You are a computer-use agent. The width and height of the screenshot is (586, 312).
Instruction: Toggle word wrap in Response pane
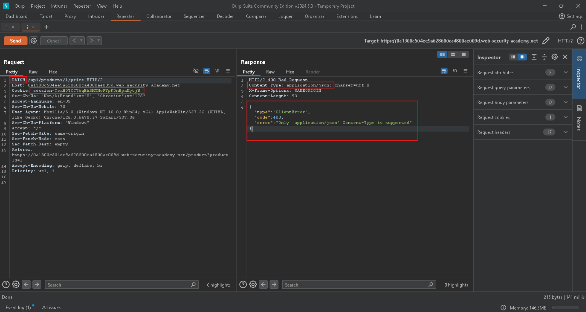444,71
